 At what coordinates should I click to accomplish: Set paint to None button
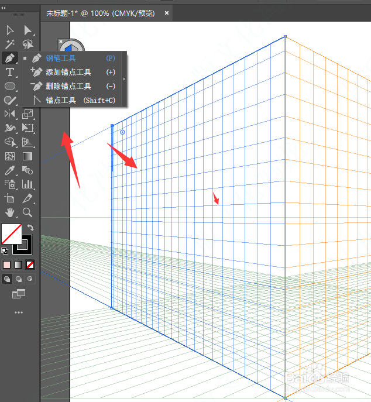[x=30, y=265]
